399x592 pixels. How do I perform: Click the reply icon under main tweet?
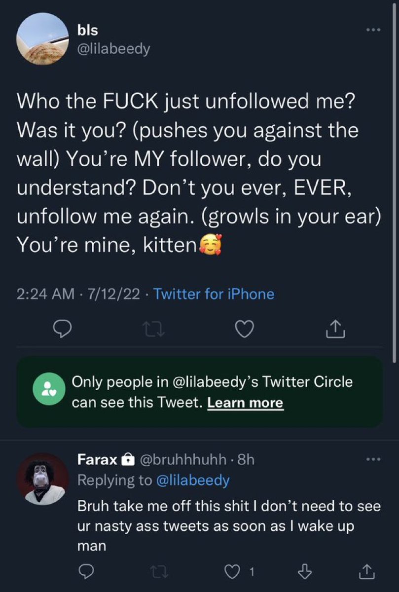[64, 328]
